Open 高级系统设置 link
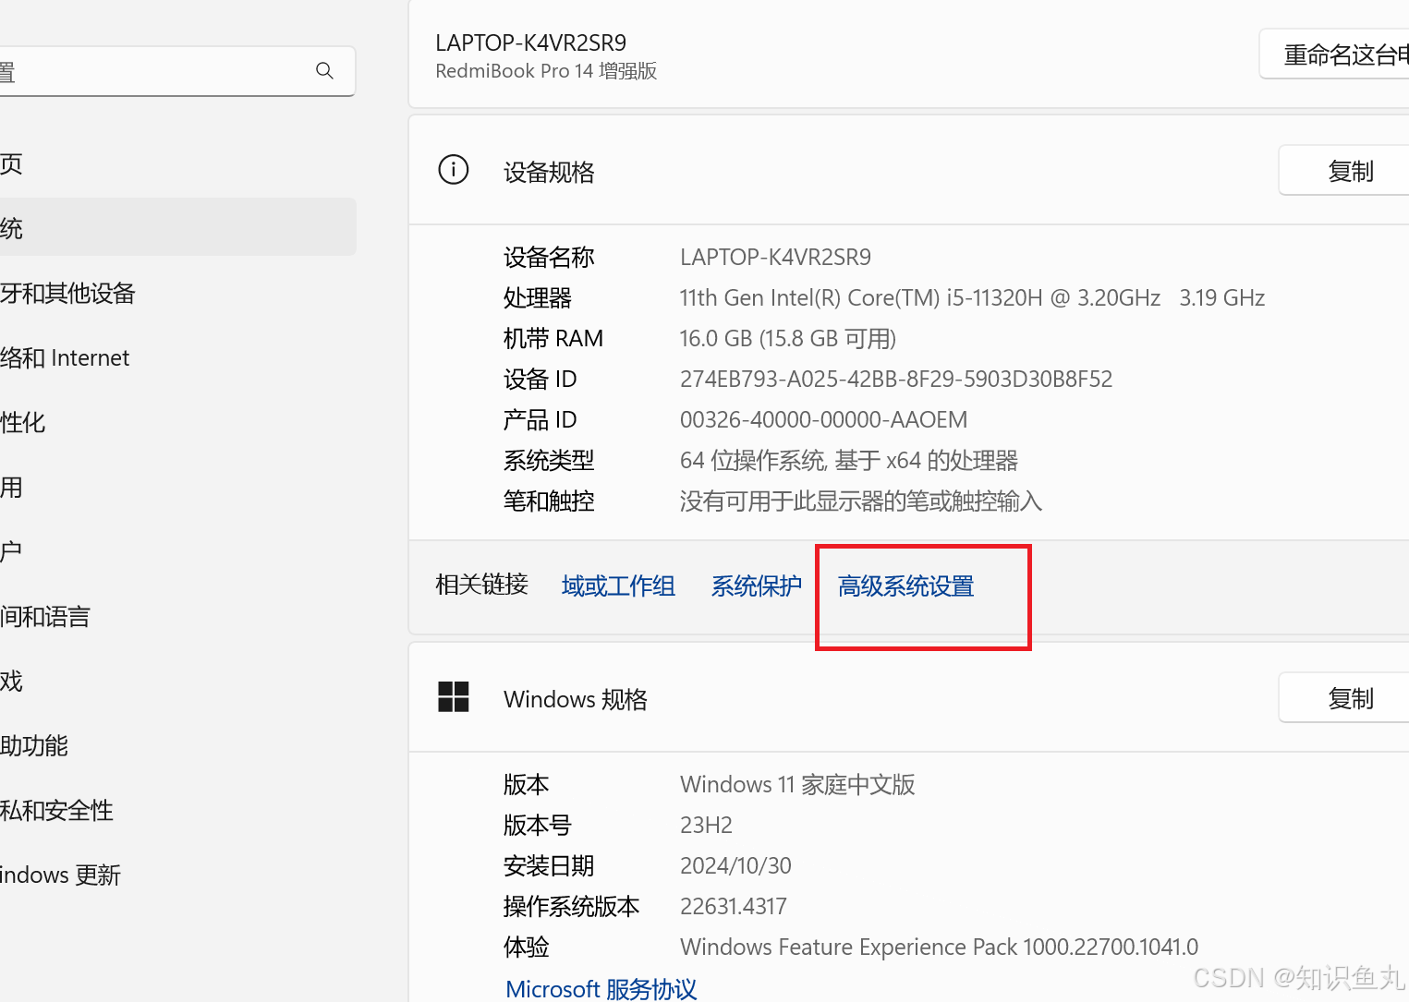Viewport: 1409px width, 1002px height. (x=905, y=586)
